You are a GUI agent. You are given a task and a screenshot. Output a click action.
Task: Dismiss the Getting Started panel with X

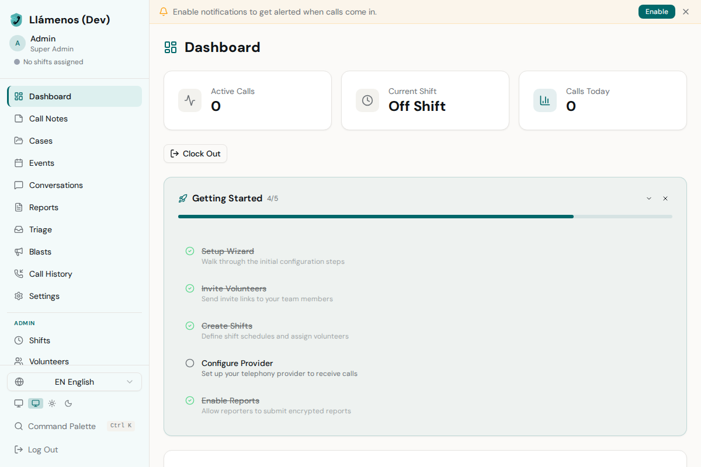pyautogui.click(x=665, y=198)
